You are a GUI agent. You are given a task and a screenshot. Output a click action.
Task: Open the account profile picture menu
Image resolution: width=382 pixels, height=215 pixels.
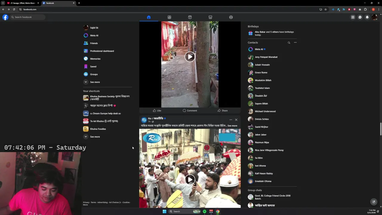point(374,17)
